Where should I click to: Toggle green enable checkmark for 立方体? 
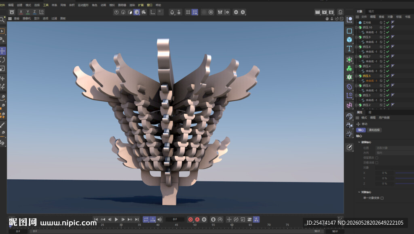388,23
